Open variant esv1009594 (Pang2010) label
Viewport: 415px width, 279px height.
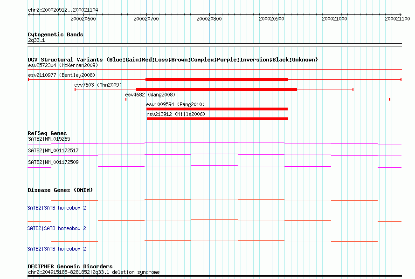[x=175, y=104]
